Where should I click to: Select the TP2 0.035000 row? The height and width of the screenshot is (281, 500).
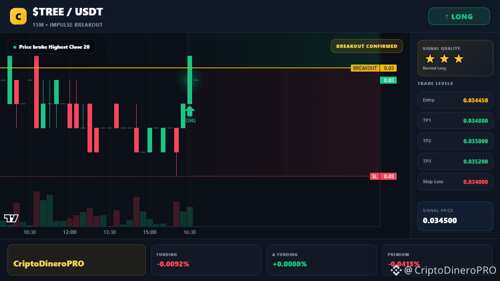(x=455, y=141)
